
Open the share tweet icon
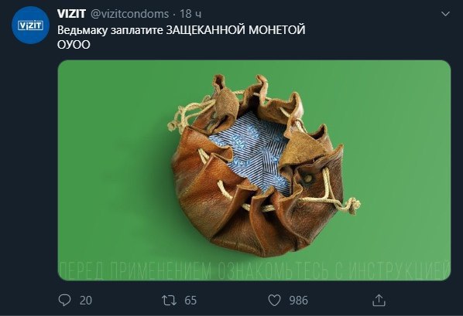pyautogui.click(x=379, y=301)
